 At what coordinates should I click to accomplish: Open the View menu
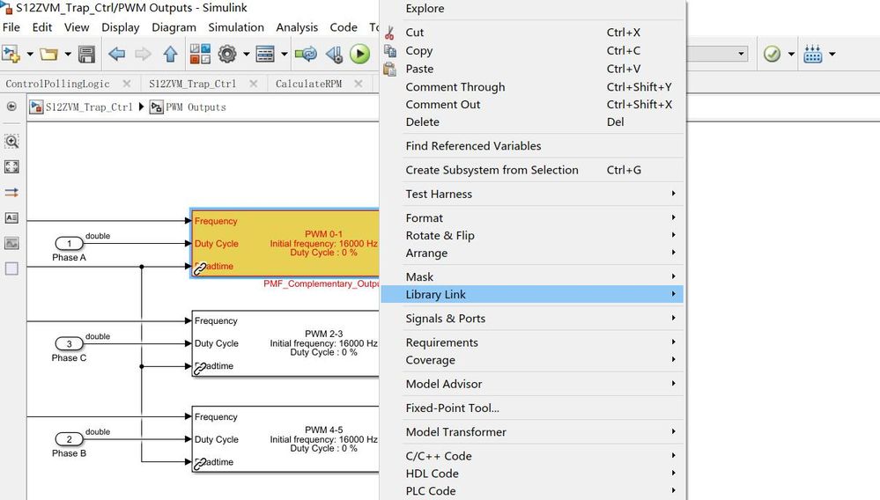(x=77, y=27)
